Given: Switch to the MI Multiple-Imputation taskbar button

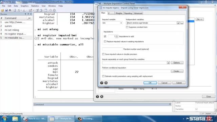Looking at the screenshot, I should (x=61, y=119).
